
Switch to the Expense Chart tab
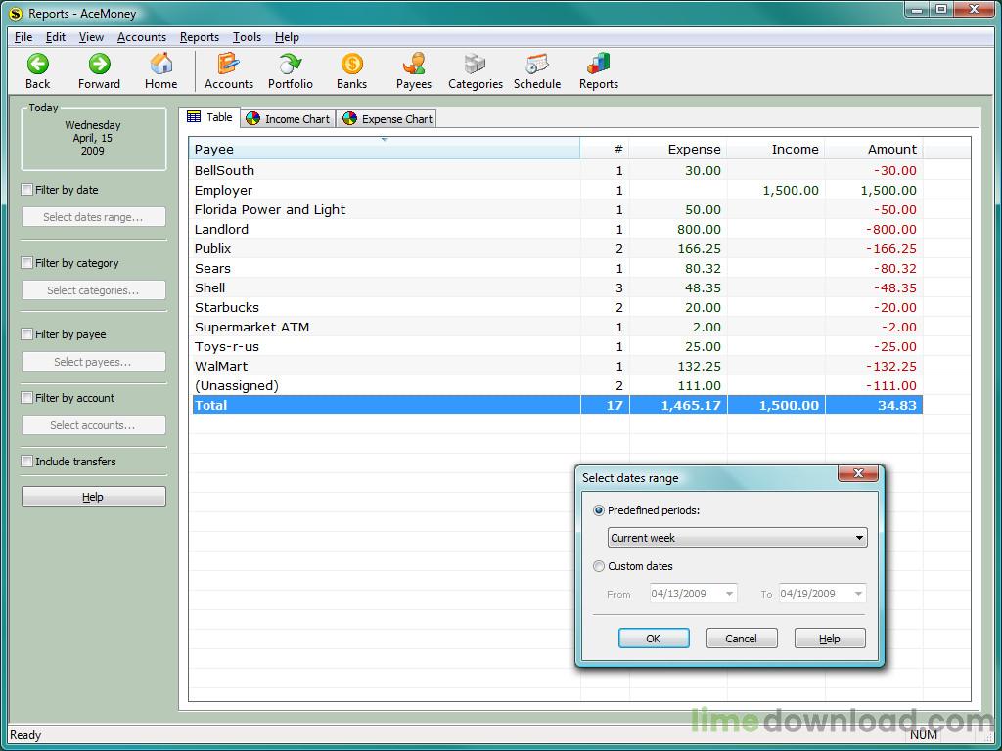(x=387, y=118)
